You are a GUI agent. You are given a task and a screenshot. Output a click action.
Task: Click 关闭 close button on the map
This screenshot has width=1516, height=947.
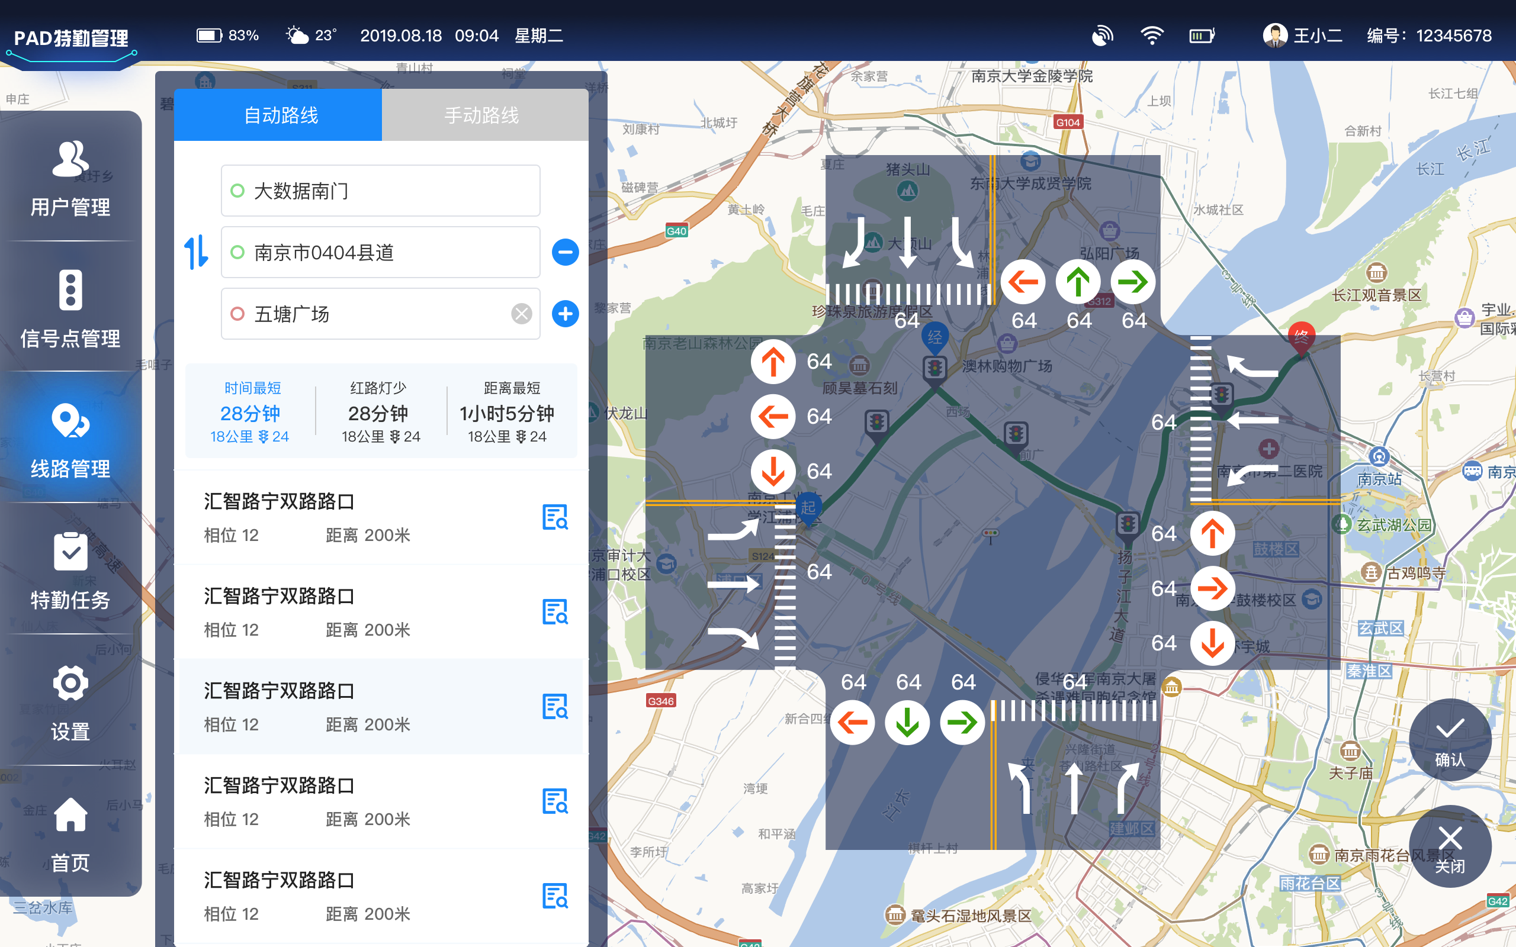pos(1450,846)
